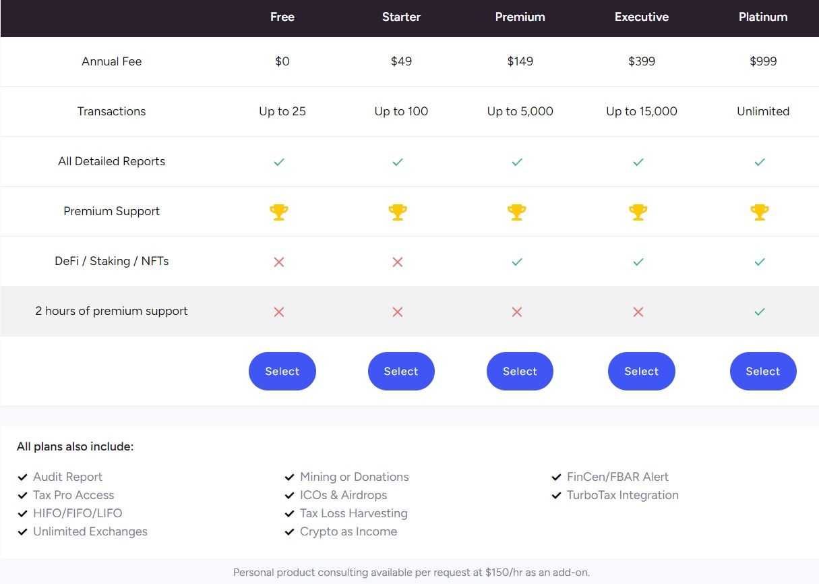Click the 2 hours premium support cross for Starter
This screenshot has height=584, width=819.
click(x=398, y=312)
